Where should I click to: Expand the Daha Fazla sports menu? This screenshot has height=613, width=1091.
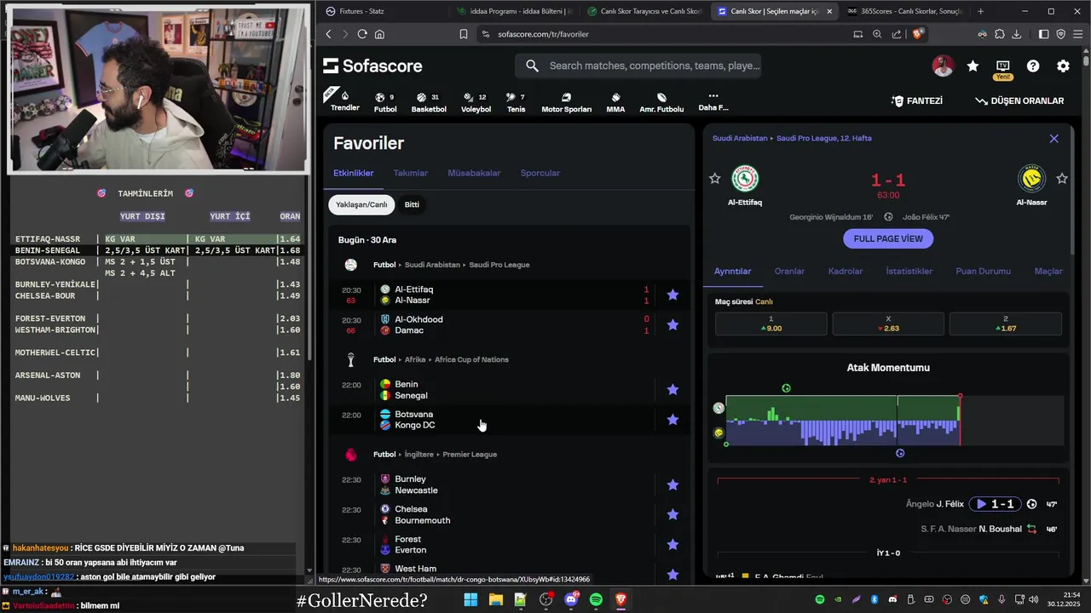pos(713,101)
